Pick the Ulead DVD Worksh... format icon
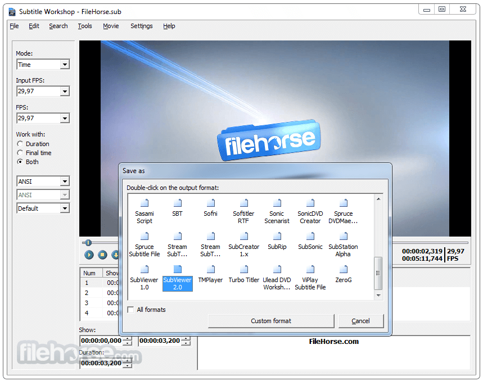Viewport: 483px width, 381px height. point(277,269)
